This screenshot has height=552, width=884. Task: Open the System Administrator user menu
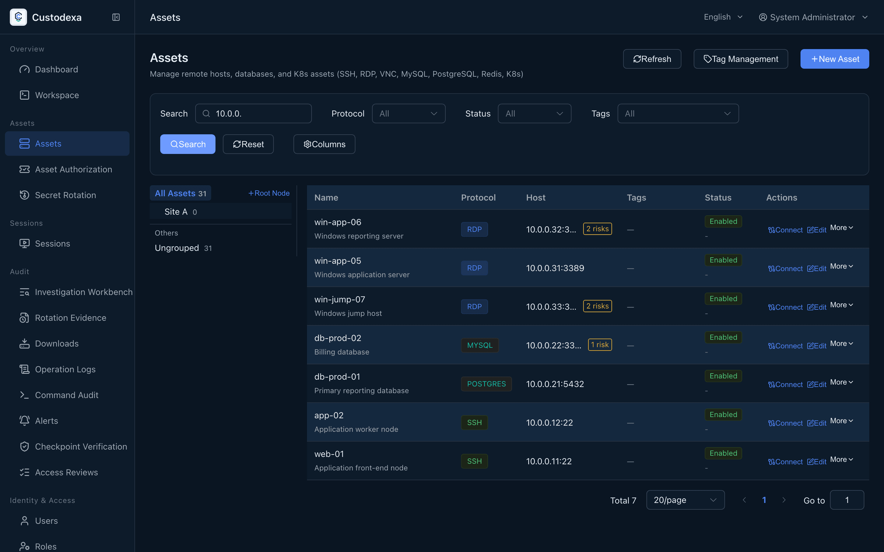[813, 17]
